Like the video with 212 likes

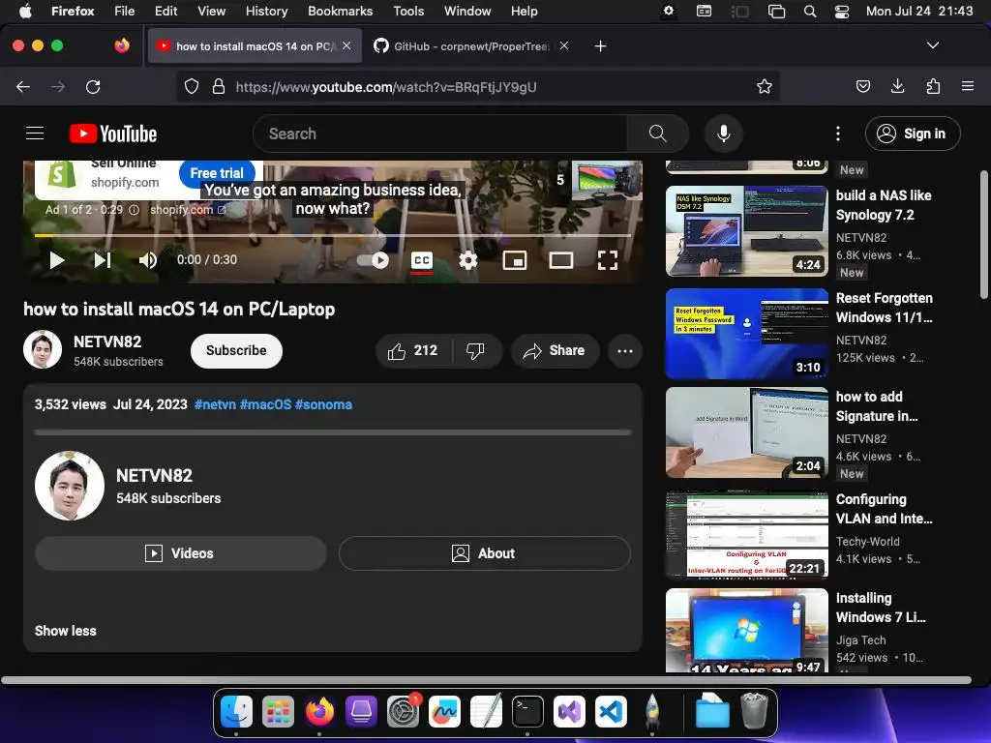[x=413, y=350]
